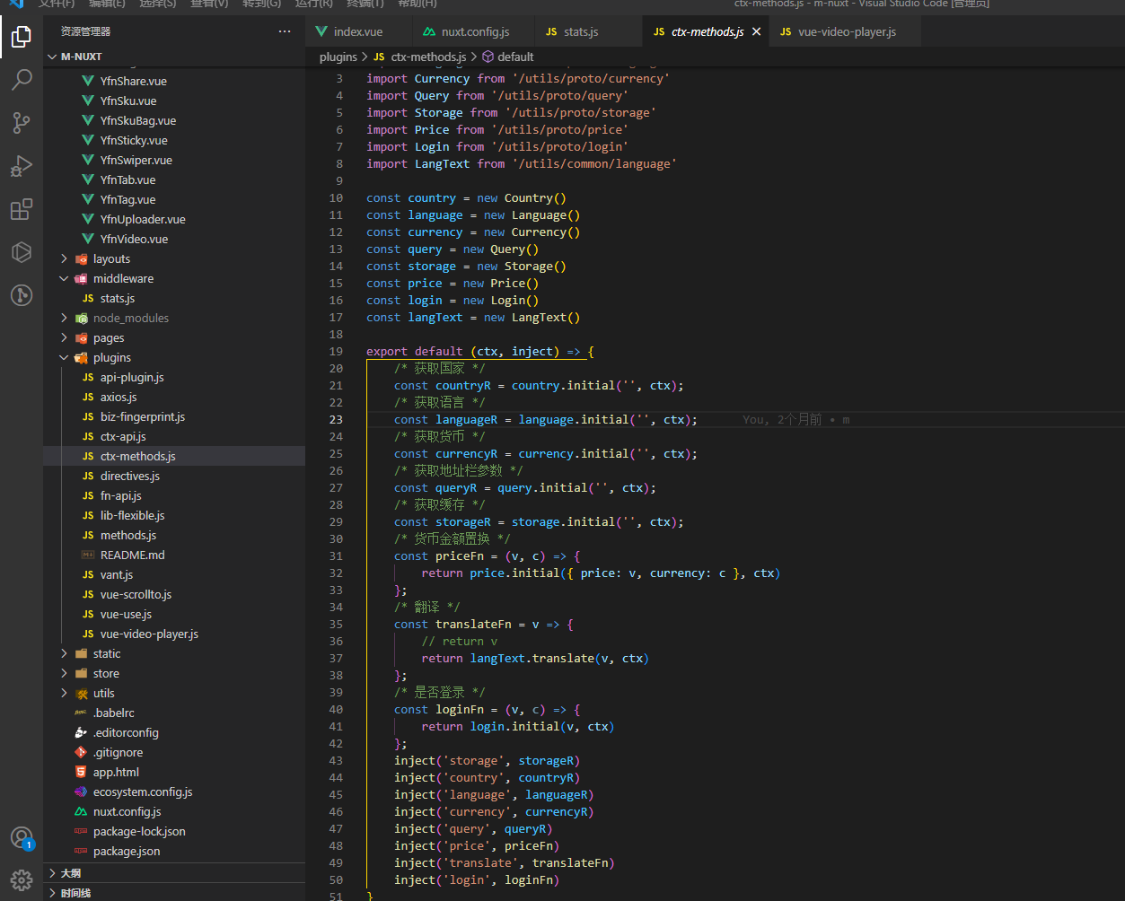Open the Source Control view icon

[22, 123]
